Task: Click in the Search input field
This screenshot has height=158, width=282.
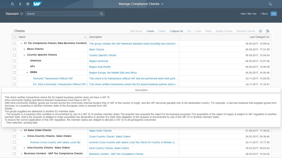Action: [62, 14]
